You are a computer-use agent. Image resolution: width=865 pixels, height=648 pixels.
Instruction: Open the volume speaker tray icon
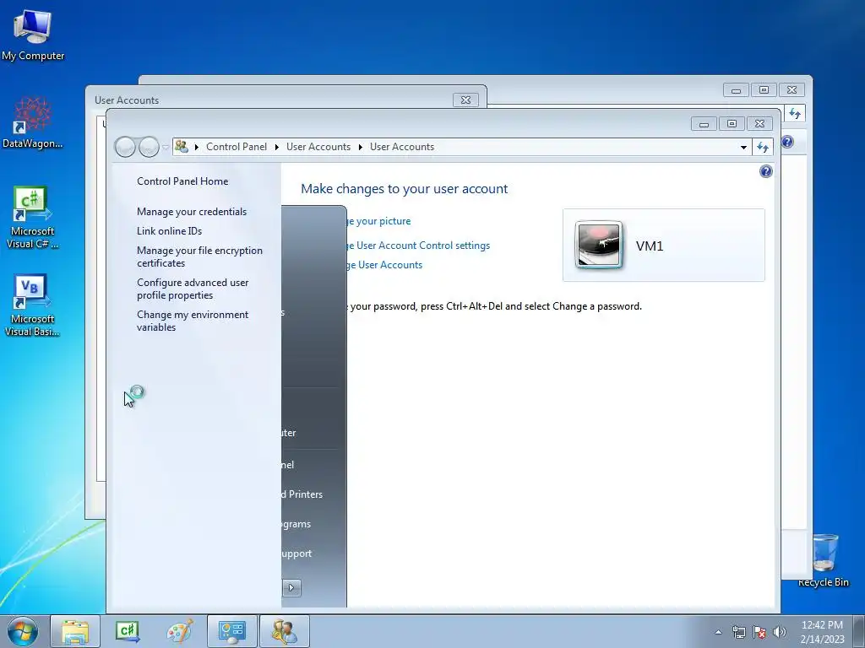pos(780,632)
